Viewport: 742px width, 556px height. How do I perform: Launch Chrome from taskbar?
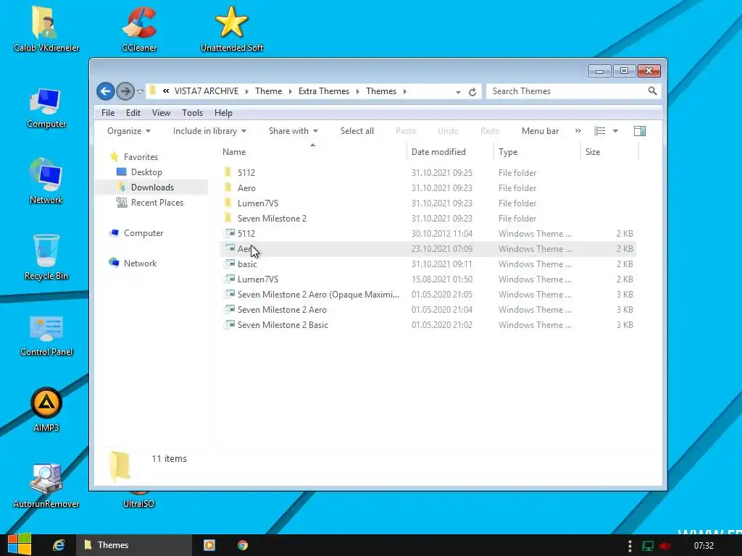pyautogui.click(x=243, y=545)
